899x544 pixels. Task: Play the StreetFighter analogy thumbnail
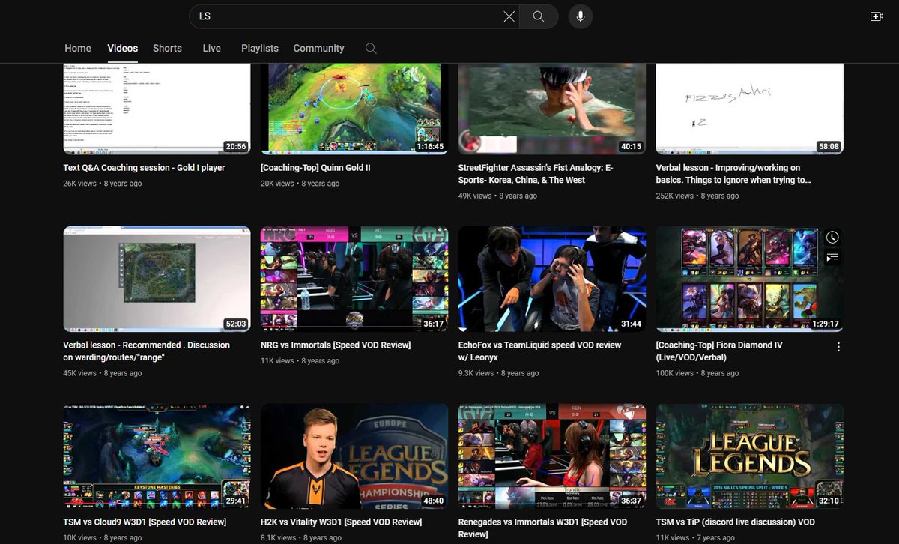(x=552, y=109)
